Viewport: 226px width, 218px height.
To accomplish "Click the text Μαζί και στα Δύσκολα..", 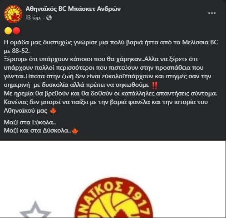I will coord(37,131).
